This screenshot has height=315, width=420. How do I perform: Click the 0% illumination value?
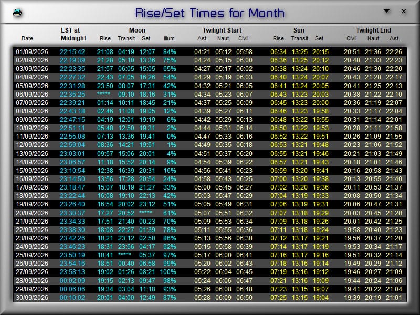[172, 136]
